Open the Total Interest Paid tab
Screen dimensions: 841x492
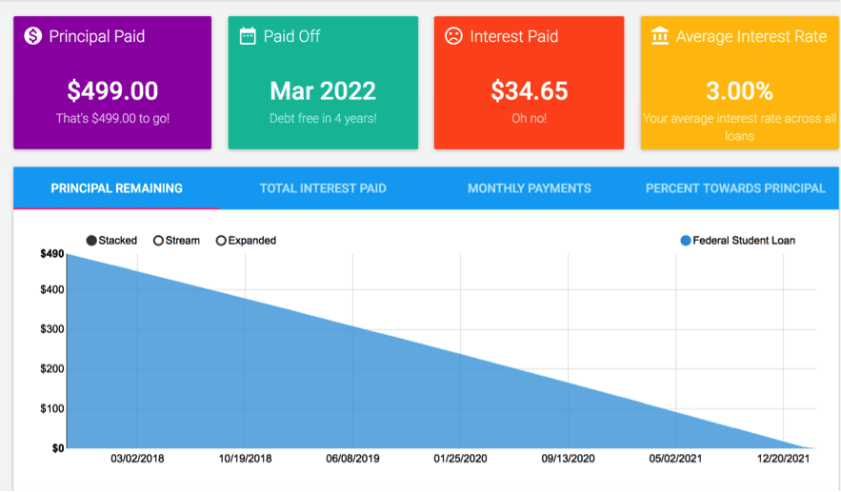pyautogui.click(x=323, y=188)
